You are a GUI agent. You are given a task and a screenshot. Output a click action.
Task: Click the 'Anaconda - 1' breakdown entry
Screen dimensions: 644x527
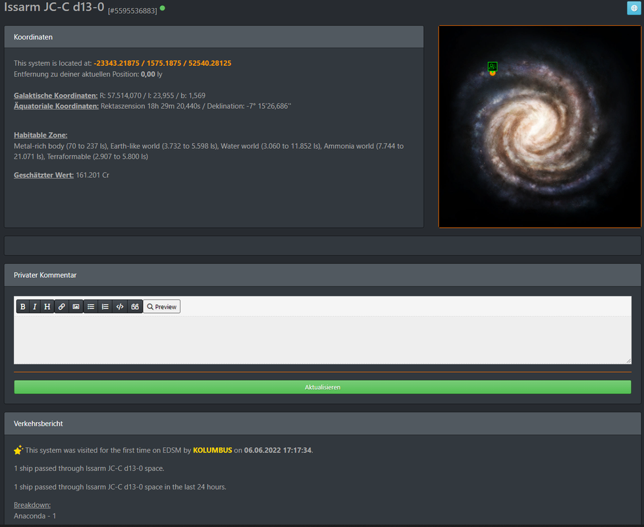[35, 516]
